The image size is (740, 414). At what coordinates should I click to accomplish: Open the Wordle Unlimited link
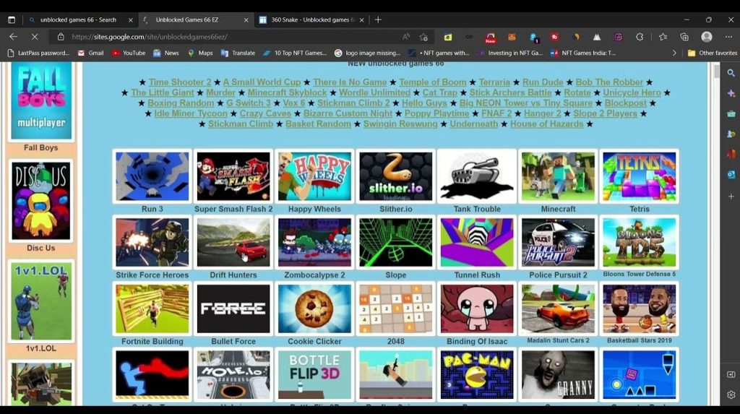point(375,92)
